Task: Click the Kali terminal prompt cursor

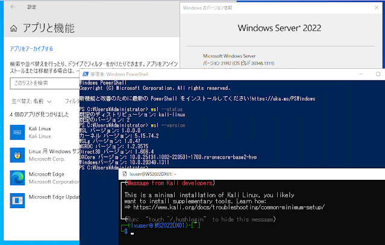Action: coord(133,234)
